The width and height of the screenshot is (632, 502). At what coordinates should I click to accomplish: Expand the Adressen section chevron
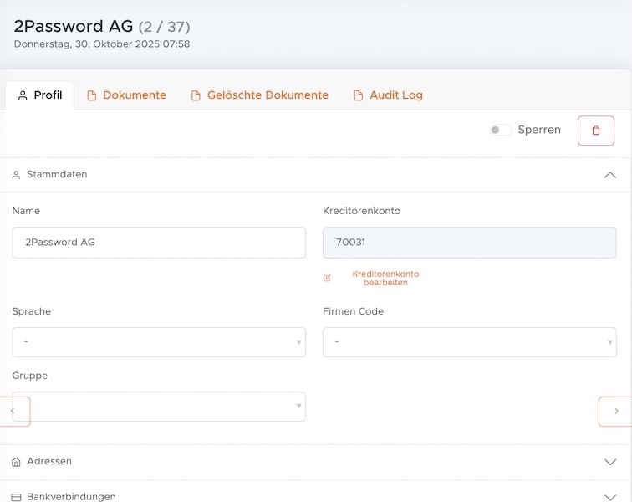pos(609,462)
